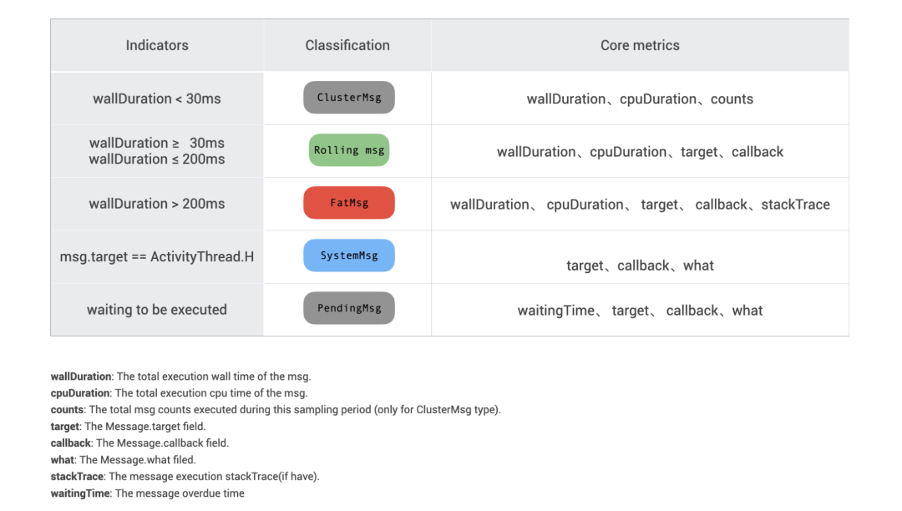This screenshot has height=511, width=902.
Task: Click the Indicators column header
Action: (x=157, y=45)
